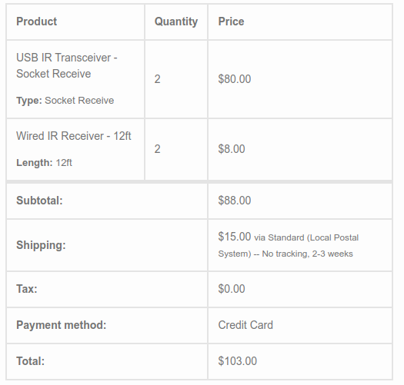This screenshot has width=404, height=385.
Task: Click quantity 2 for Wired IR Receiver
Action: (x=158, y=149)
